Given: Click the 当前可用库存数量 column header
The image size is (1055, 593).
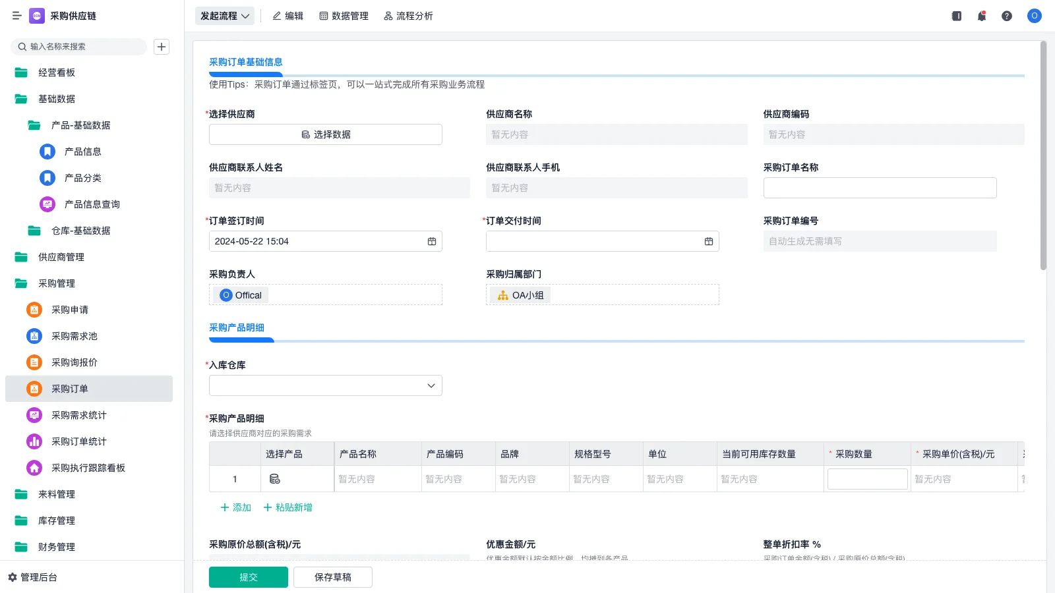Looking at the screenshot, I should tap(770, 454).
